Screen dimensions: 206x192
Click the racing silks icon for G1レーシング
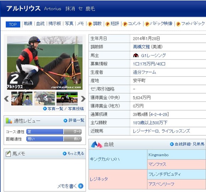click(x=136, y=56)
